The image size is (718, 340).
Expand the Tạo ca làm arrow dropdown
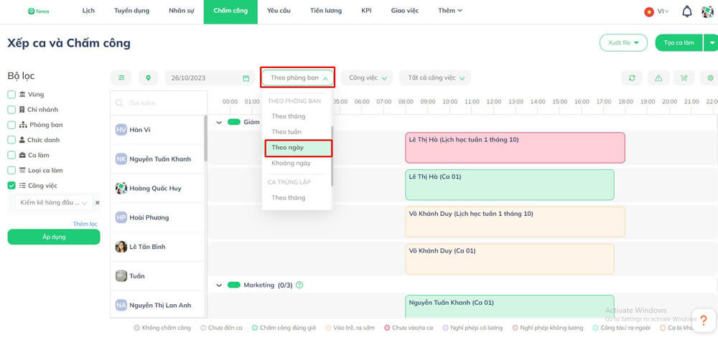(x=711, y=42)
